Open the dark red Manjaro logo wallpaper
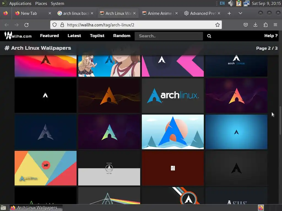This screenshot has width=282, height=211. [x=173, y=168]
